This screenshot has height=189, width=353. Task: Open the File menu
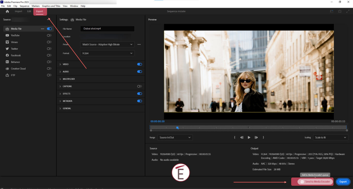(3, 6)
